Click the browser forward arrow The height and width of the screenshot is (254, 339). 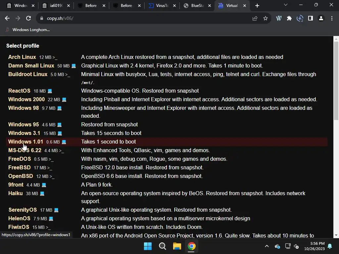(18, 19)
